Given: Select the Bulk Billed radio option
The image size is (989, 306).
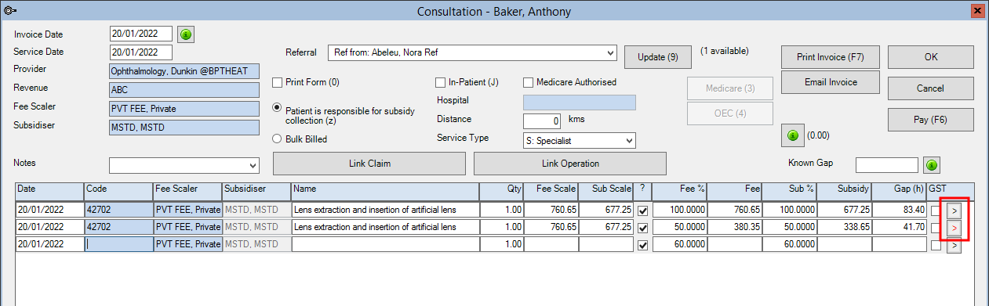Looking at the screenshot, I should pos(277,139).
